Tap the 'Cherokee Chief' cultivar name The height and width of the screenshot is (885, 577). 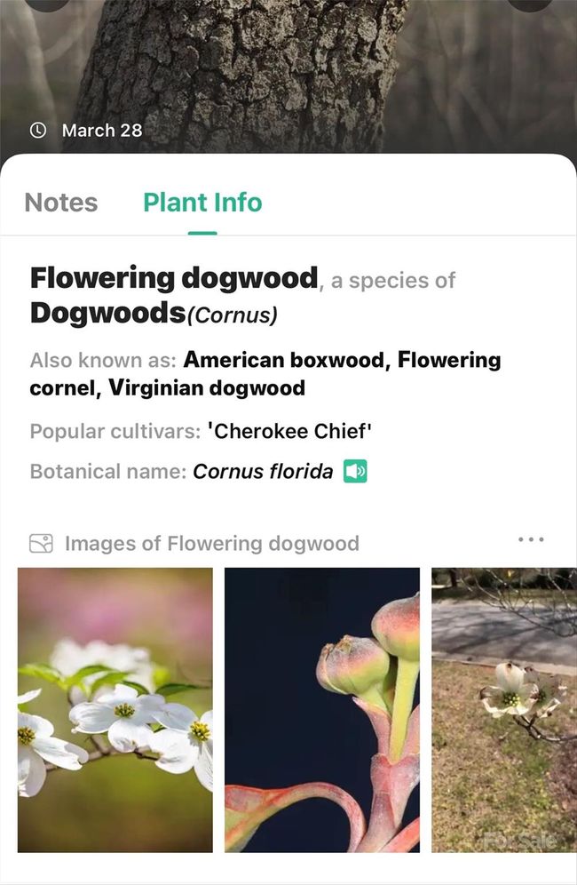pos(289,432)
